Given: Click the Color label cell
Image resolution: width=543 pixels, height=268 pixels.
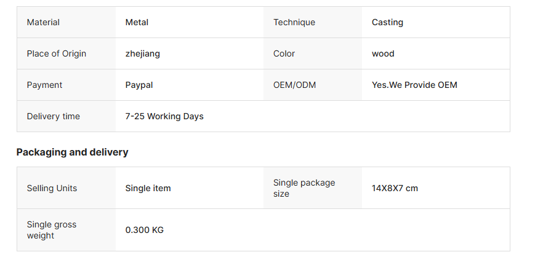Looking at the screenshot, I should coord(313,53).
